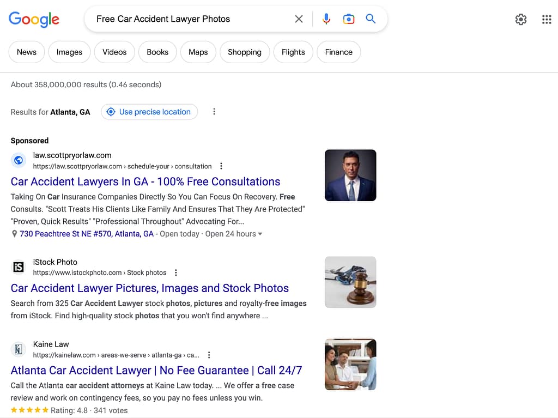Click the Kaine Law handshake thumbnail
The width and height of the screenshot is (558, 418).
coord(350,364)
